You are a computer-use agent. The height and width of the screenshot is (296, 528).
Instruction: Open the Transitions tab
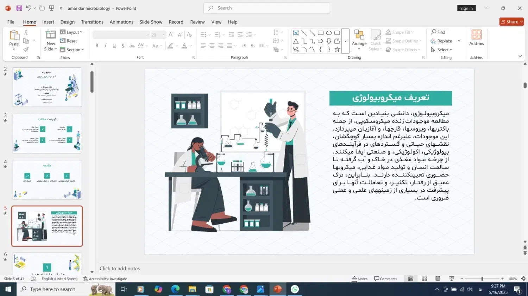click(x=92, y=22)
